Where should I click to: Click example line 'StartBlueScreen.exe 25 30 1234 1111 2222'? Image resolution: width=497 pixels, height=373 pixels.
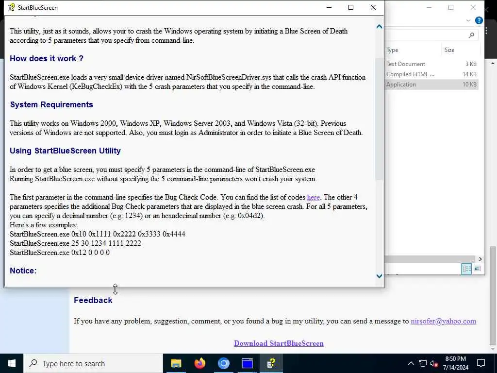75,243
